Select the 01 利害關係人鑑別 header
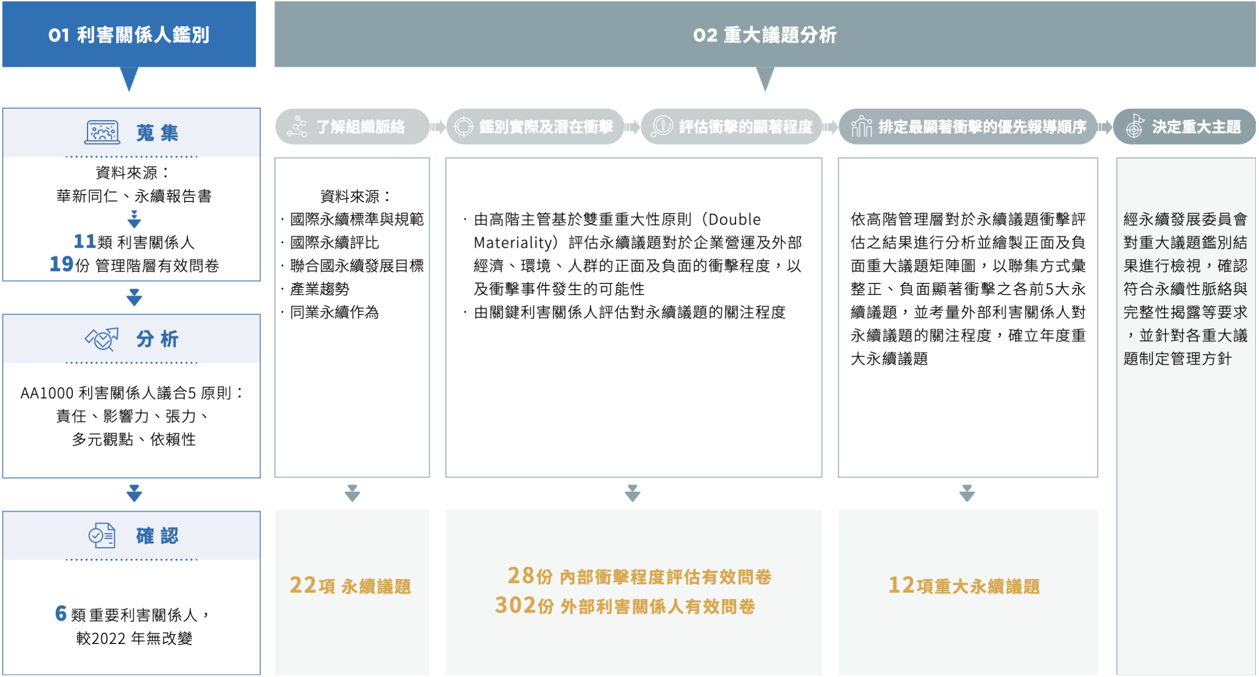The width and height of the screenshot is (1259, 677). click(x=129, y=34)
